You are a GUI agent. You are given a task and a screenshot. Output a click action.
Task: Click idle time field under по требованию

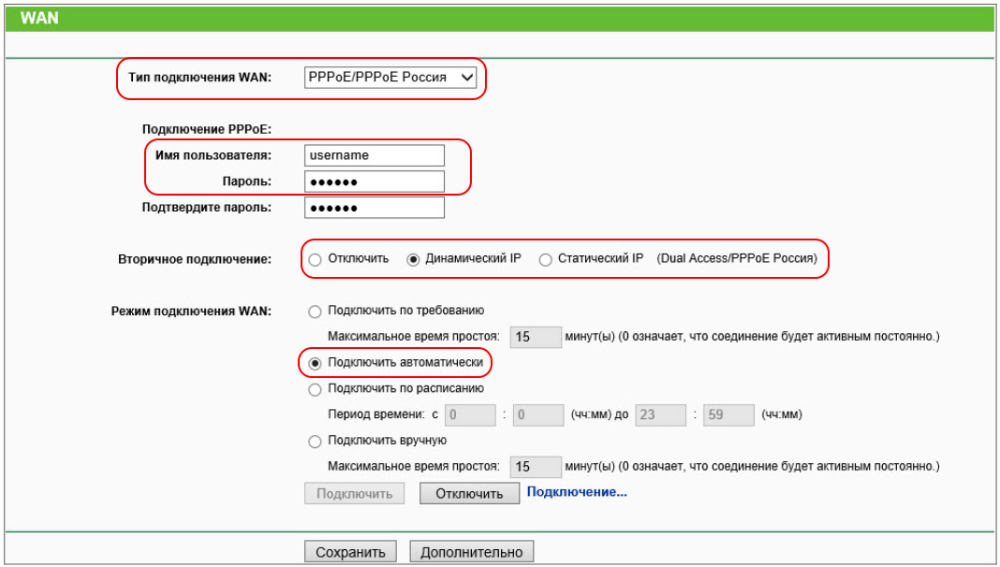coord(536,337)
